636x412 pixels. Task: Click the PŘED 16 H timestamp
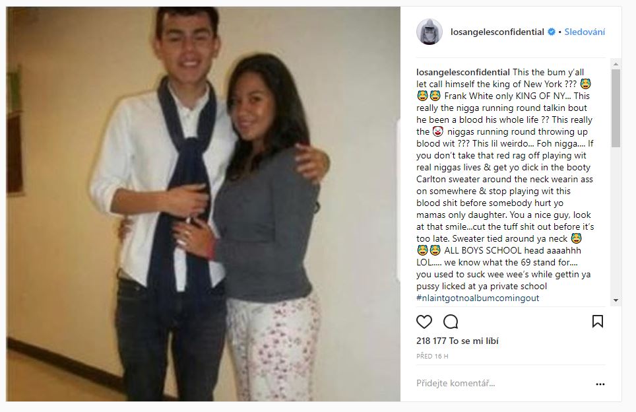432,357
